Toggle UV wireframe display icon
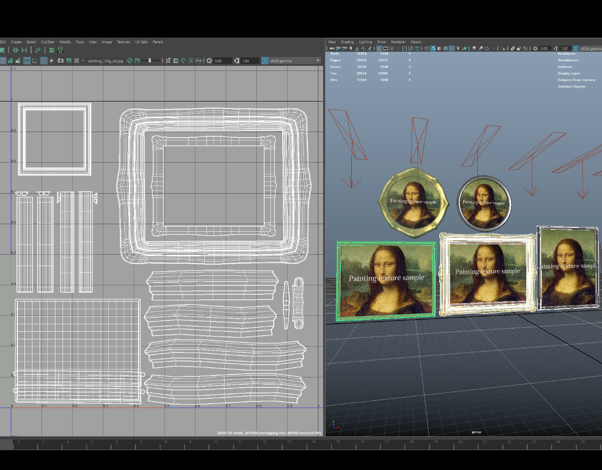This screenshot has width=602, height=470. [x=3, y=61]
